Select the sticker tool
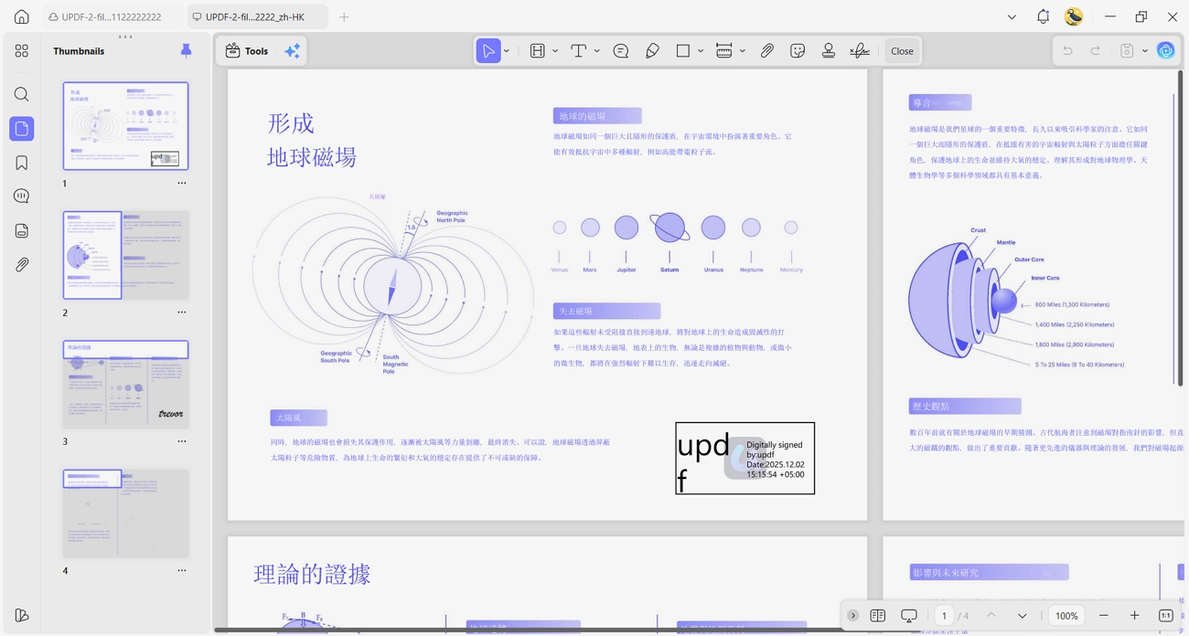 click(798, 51)
